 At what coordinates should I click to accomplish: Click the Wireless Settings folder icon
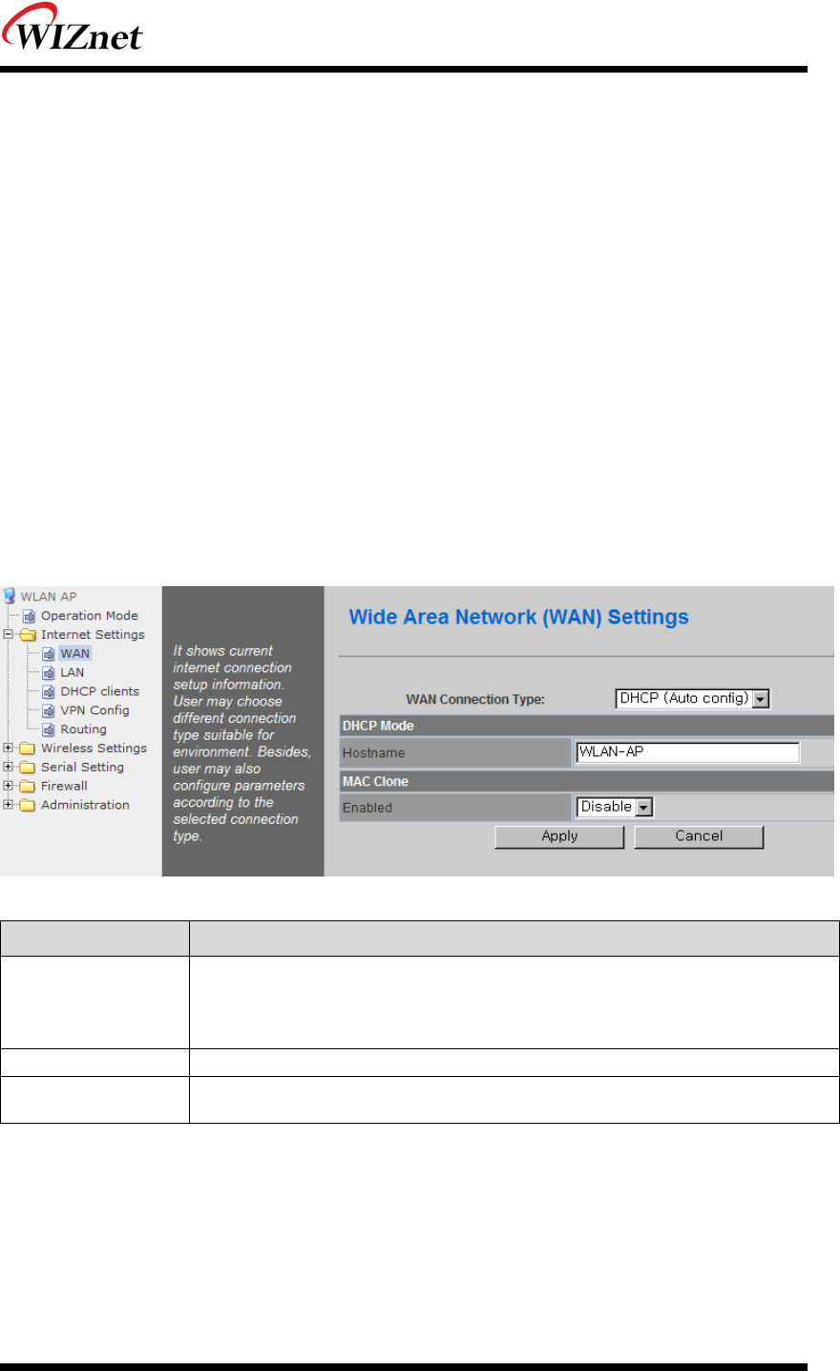point(28,749)
